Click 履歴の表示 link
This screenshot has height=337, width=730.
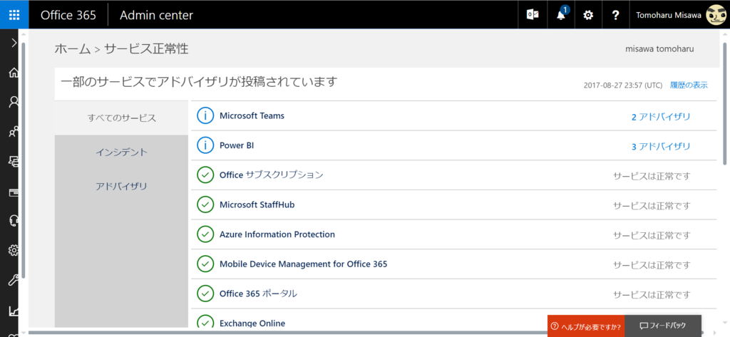[689, 85]
